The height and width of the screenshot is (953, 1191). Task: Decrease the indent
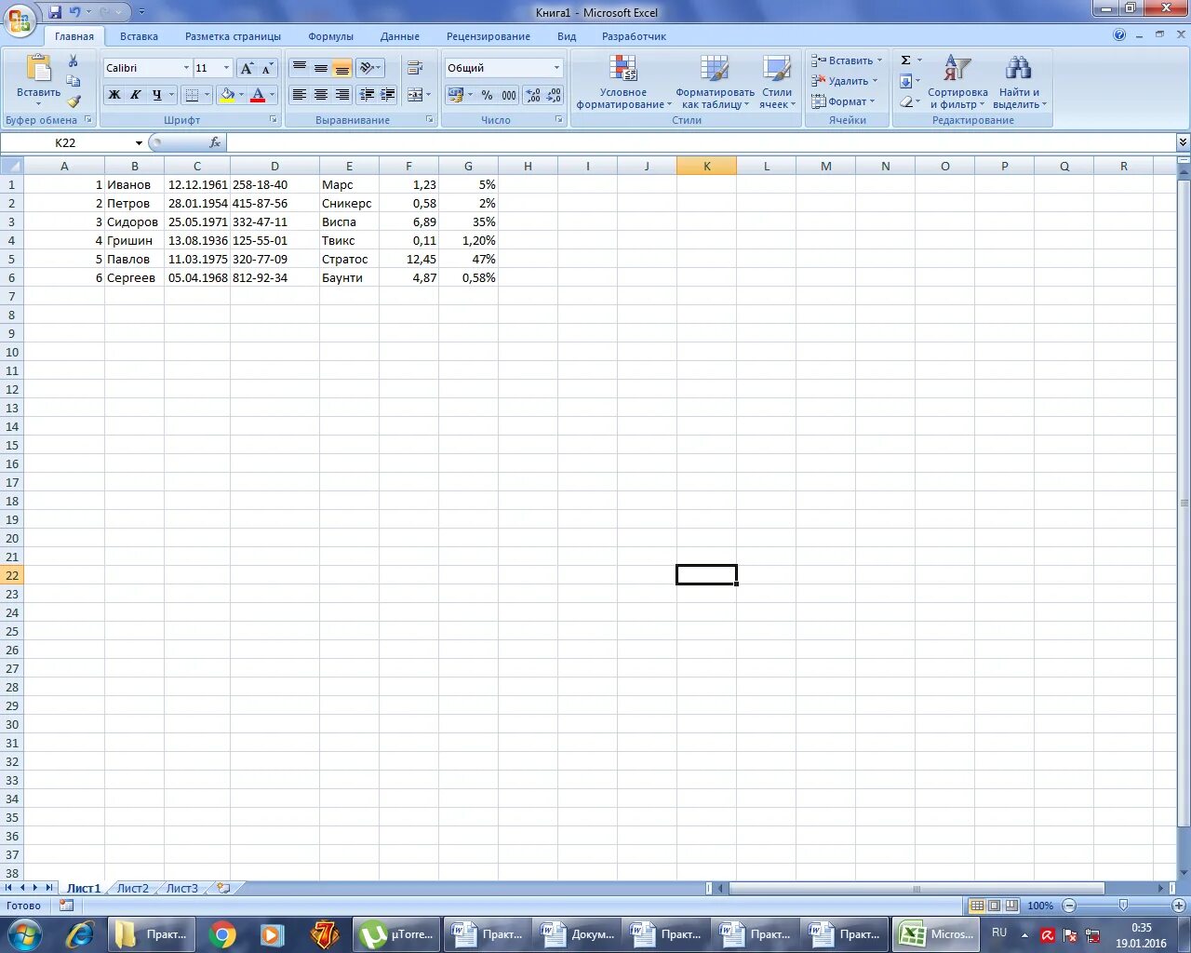pyautogui.click(x=367, y=95)
